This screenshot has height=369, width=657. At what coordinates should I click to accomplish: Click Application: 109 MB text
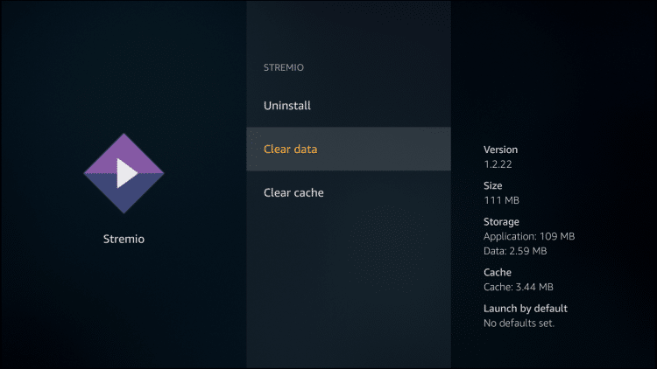[529, 236]
